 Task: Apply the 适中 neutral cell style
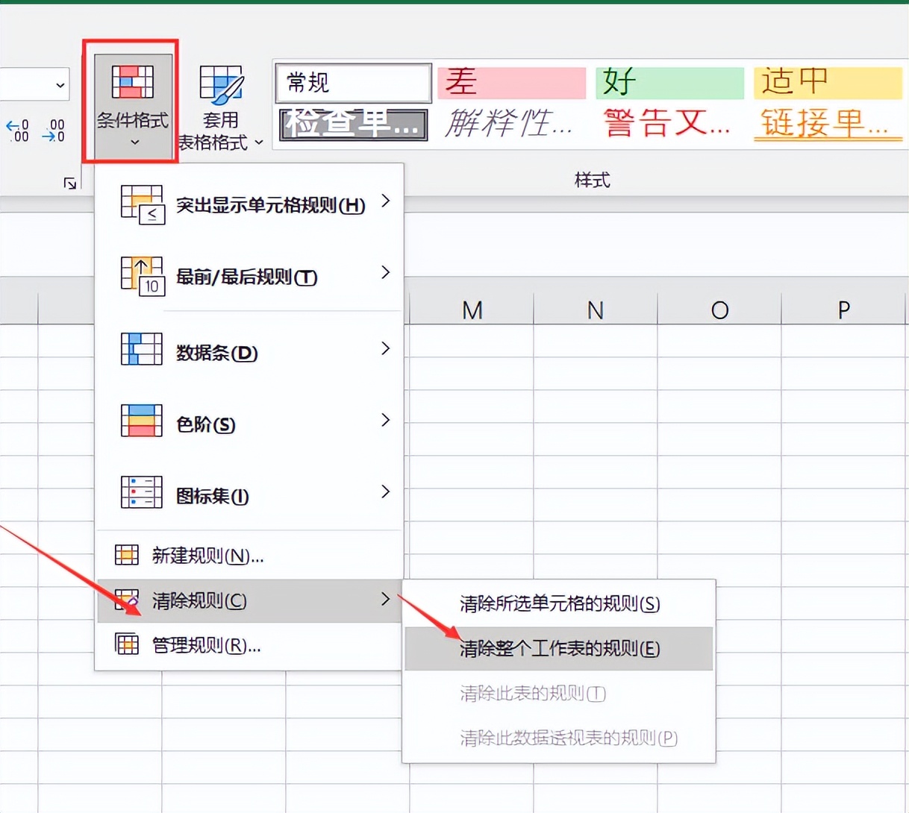[828, 83]
